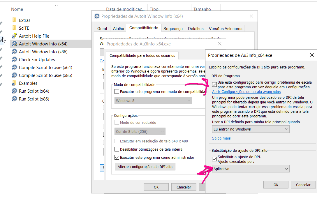The image size is (317, 201).
Task: Select the AutoIt Window Info (x64) icon
Action: [x=14, y=44]
